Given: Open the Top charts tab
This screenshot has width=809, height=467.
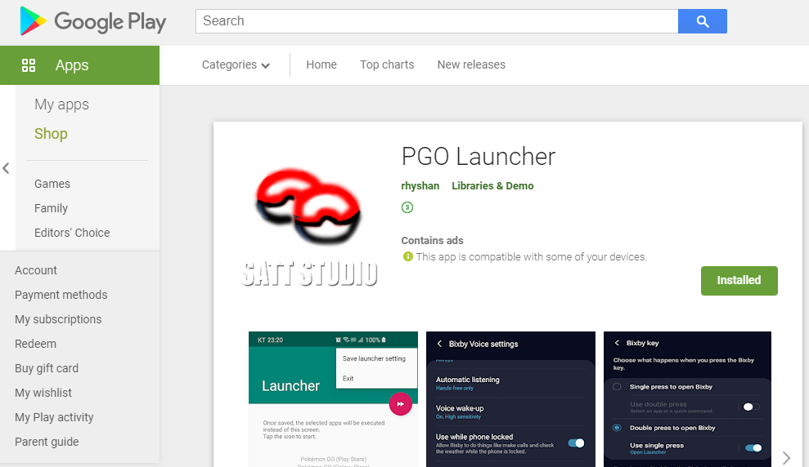Looking at the screenshot, I should pos(387,64).
